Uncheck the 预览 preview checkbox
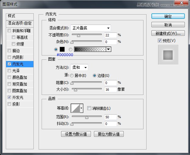The height and width of the screenshot is (155, 190). (x=160, y=41)
